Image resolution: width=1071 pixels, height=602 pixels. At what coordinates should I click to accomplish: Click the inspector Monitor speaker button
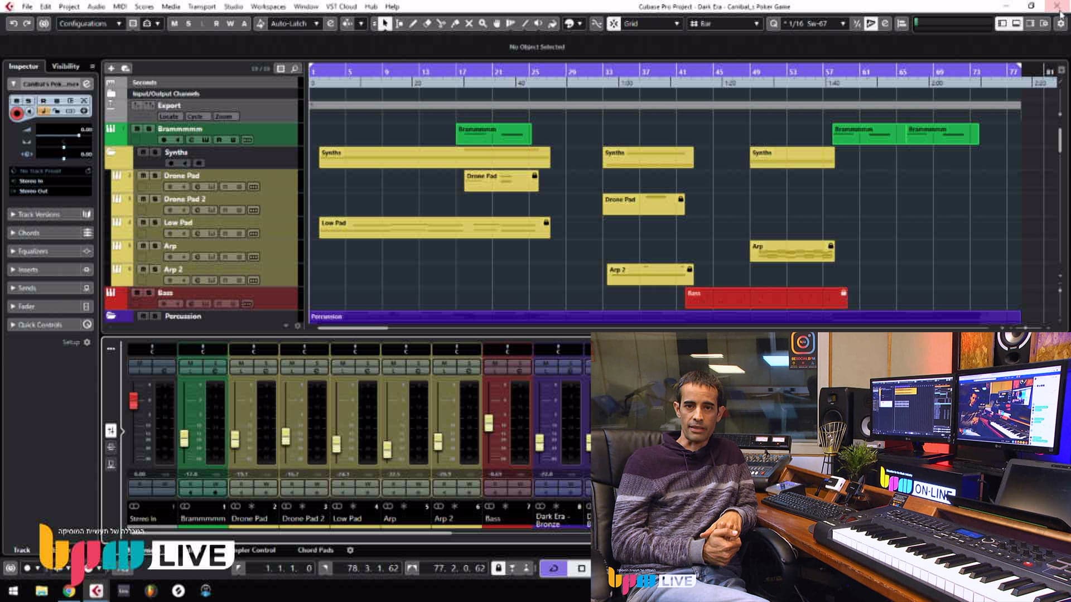(30, 111)
